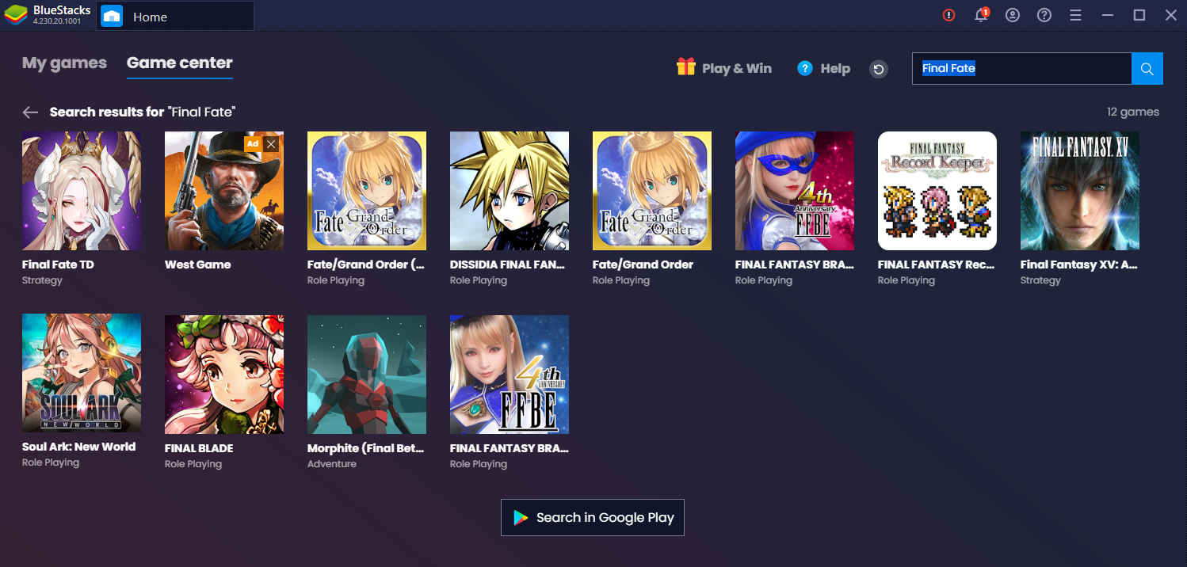Open the FFBE thumbnail showing the blonde woman
This screenshot has width=1187, height=567.
[x=510, y=375]
